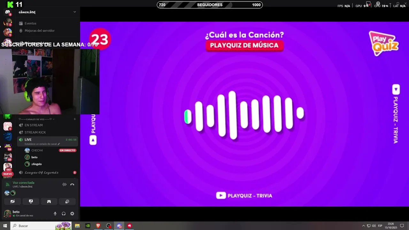Viewport: 409px width, 230px height.
Task: Open server with 33 notifications
Action: [x=7, y=157]
